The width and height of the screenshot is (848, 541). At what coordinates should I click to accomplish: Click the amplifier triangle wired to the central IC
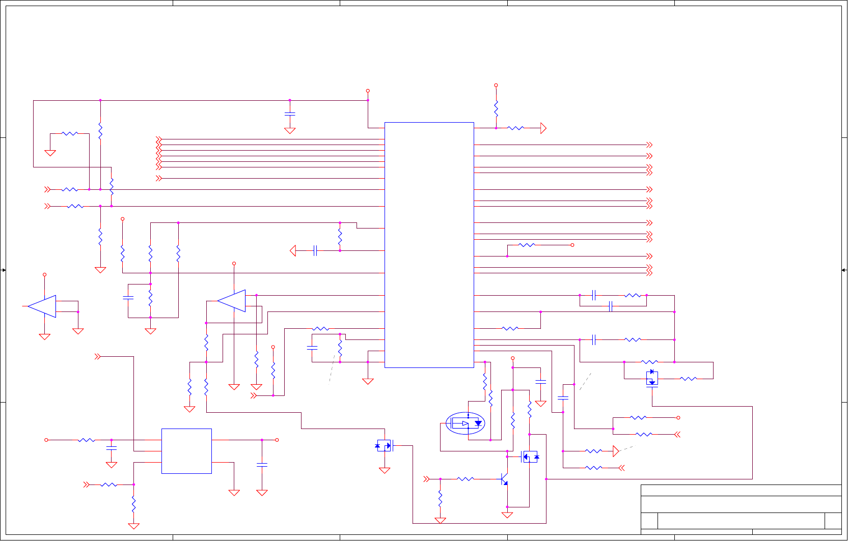click(x=232, y=301)
